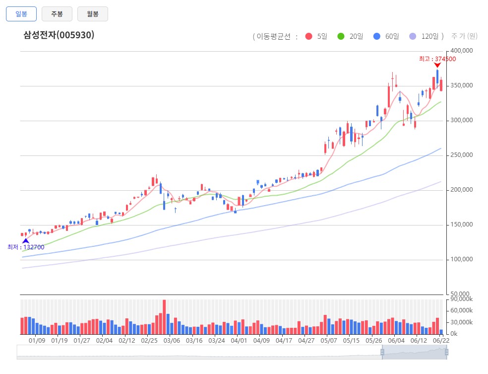Click the 주가(원) axis unit label

(x=464, y=36)
